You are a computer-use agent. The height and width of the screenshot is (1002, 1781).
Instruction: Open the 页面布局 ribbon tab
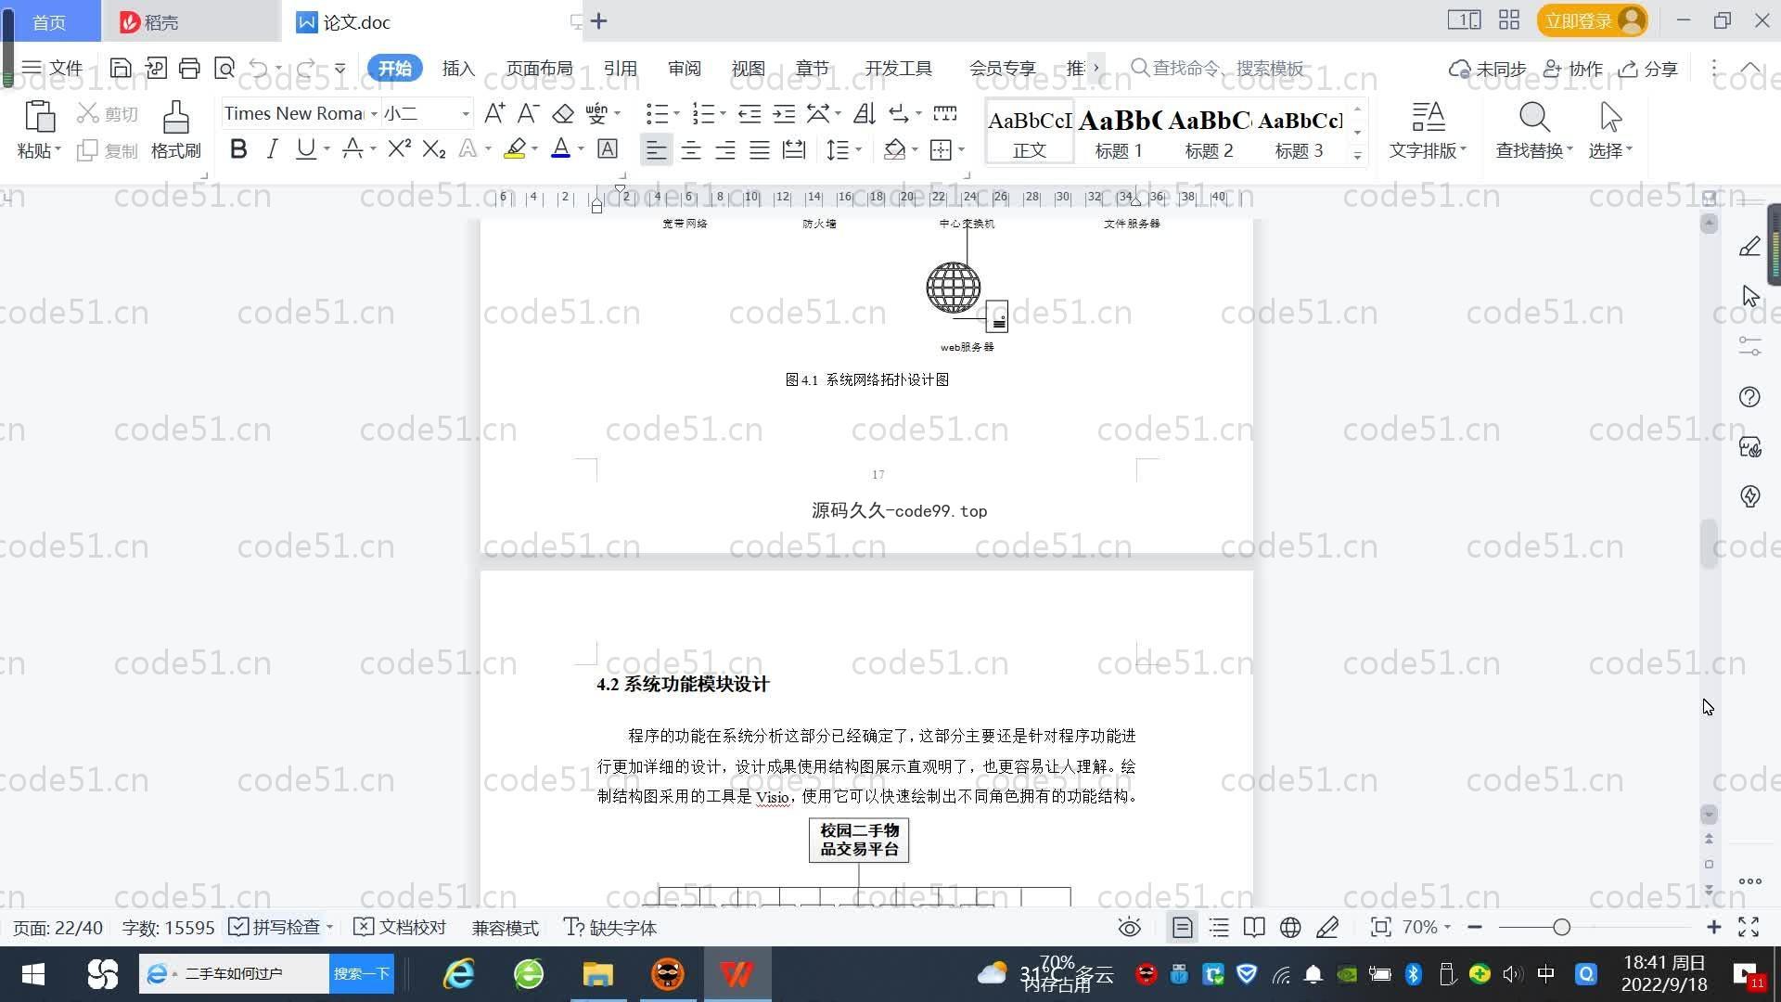pos(539,68)
